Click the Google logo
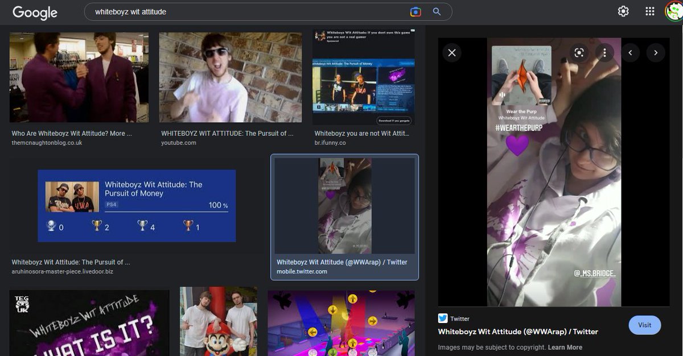683x356 pixels. (35, 12)
